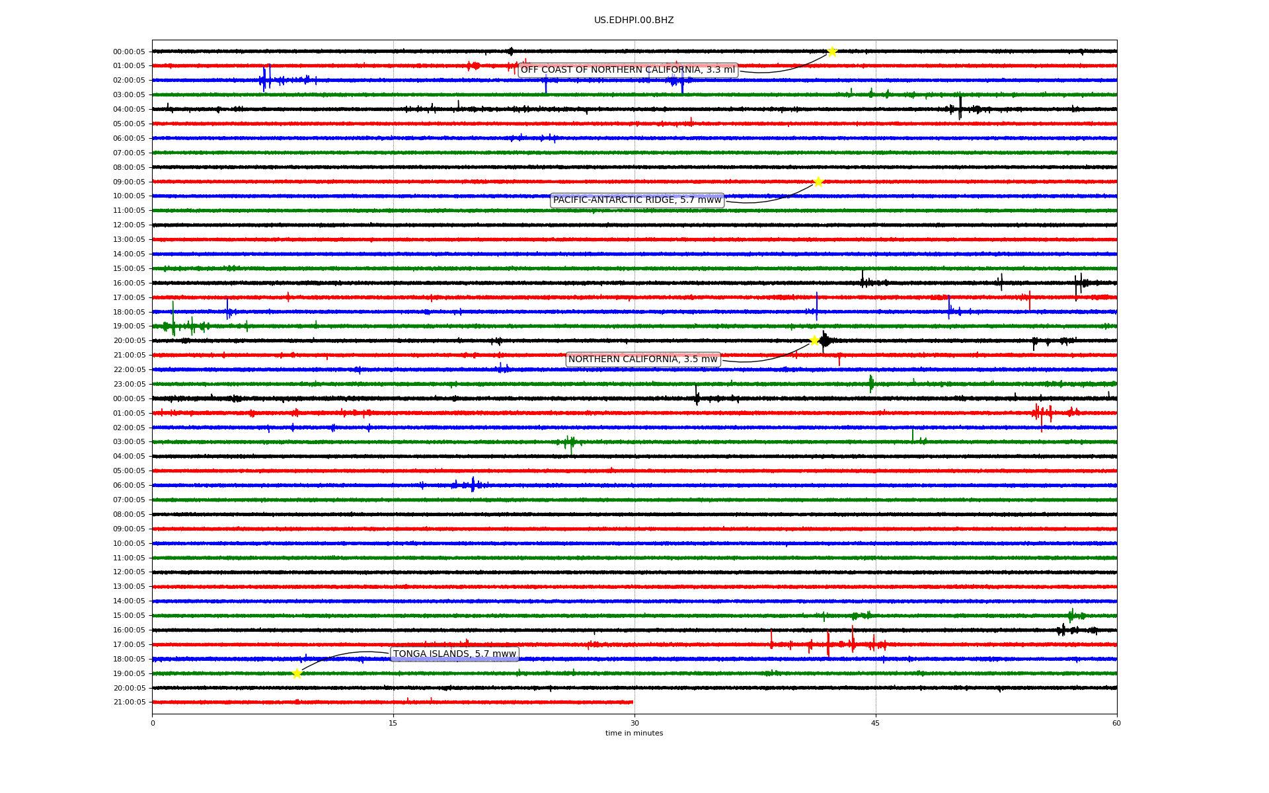Click the plot title US.EDHPI.00.BHZ
The width and height of the screenshot is (1269, 793).
633,20
